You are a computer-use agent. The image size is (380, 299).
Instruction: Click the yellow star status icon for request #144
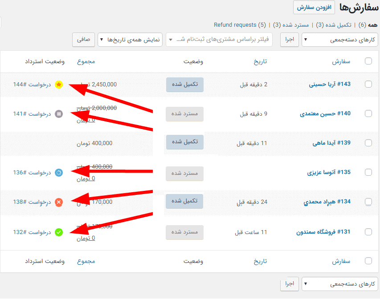click(x=59, y=85)
